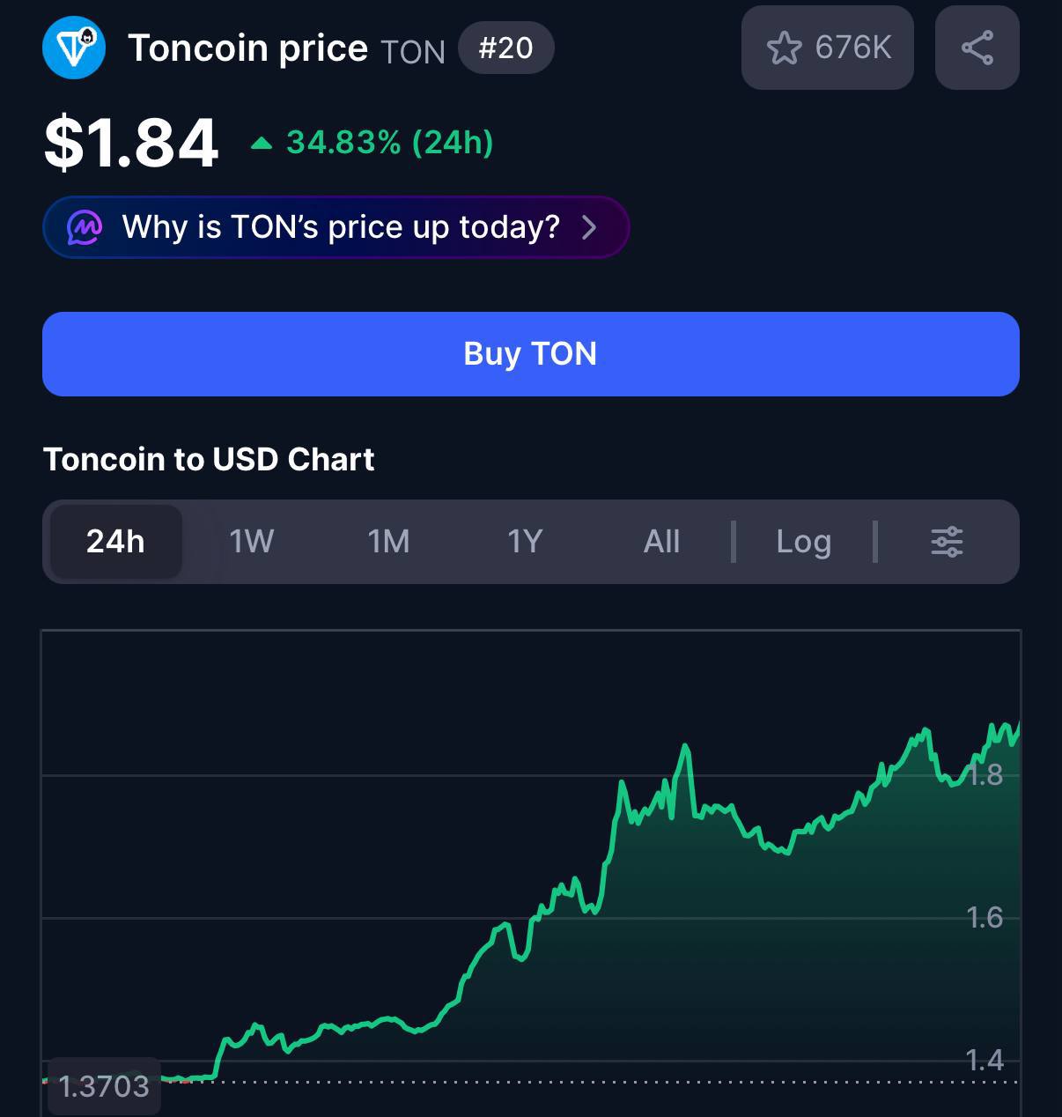This screenshot has width=1062, height=1117.
Task: Open the share icon button
Action: 977,48
